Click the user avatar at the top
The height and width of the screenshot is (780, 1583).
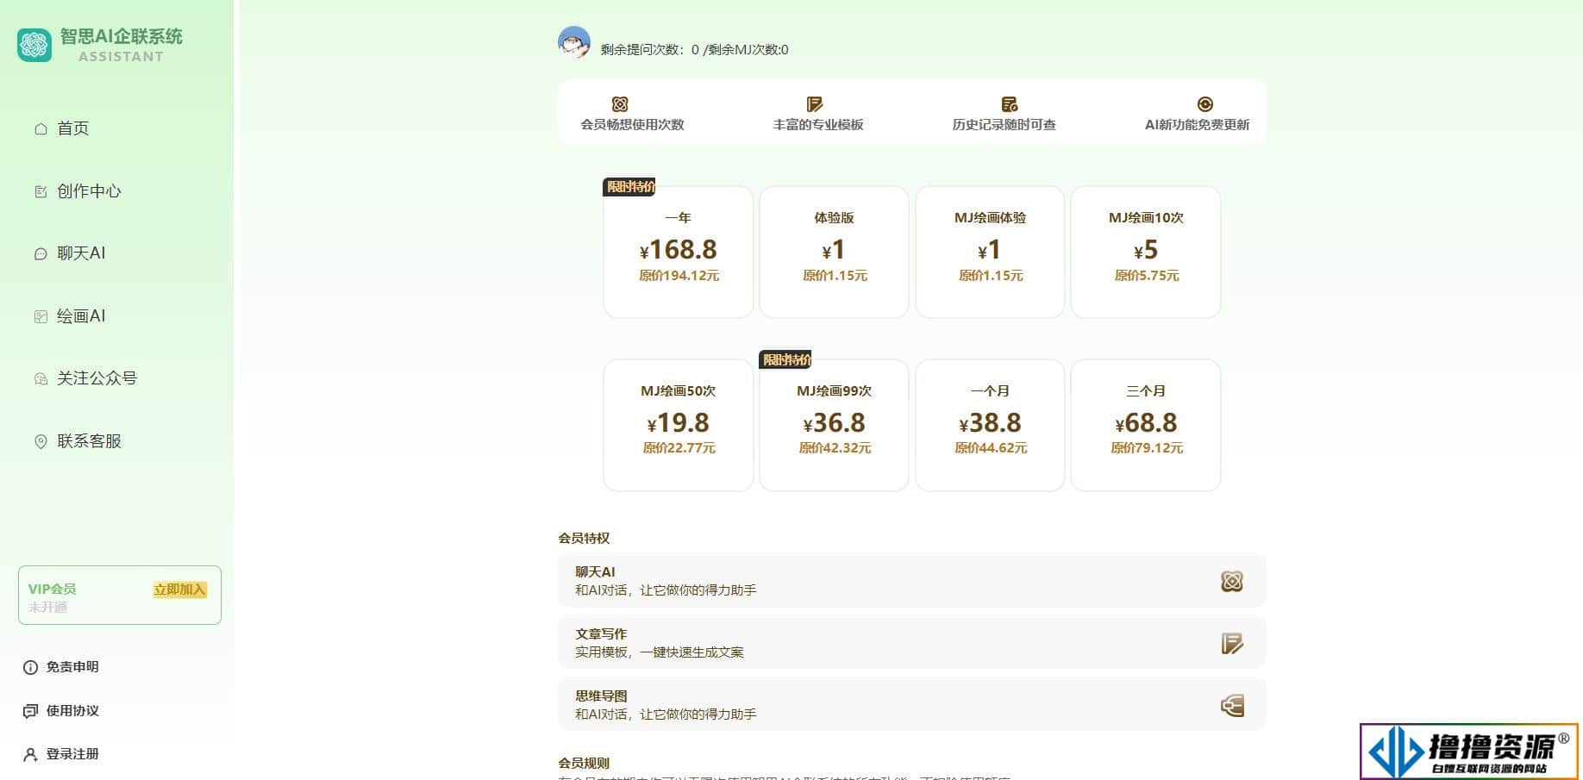(574, 42)
